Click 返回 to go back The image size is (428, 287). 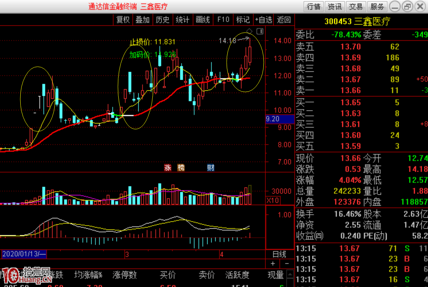tap(284, 20)
